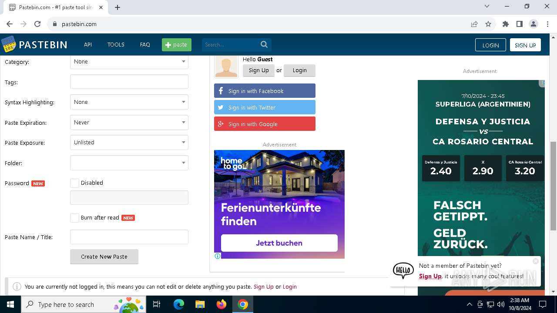Click the Pastebin logo icon
This screenshot has width=557, height=313.
(9, 44)
